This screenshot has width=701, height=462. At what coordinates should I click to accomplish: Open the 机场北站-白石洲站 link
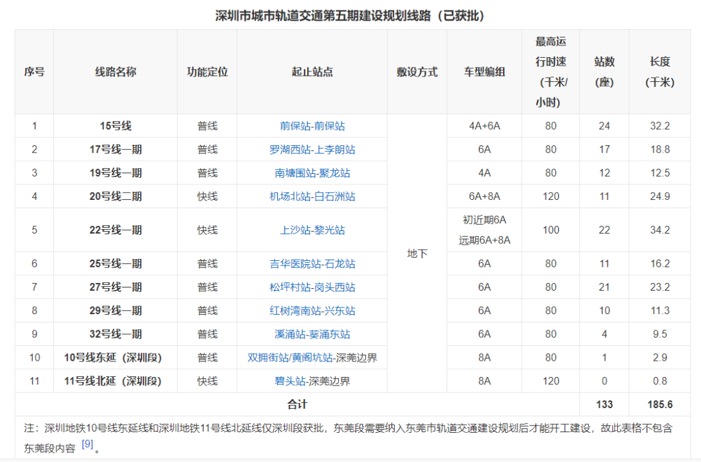(312, 197)
